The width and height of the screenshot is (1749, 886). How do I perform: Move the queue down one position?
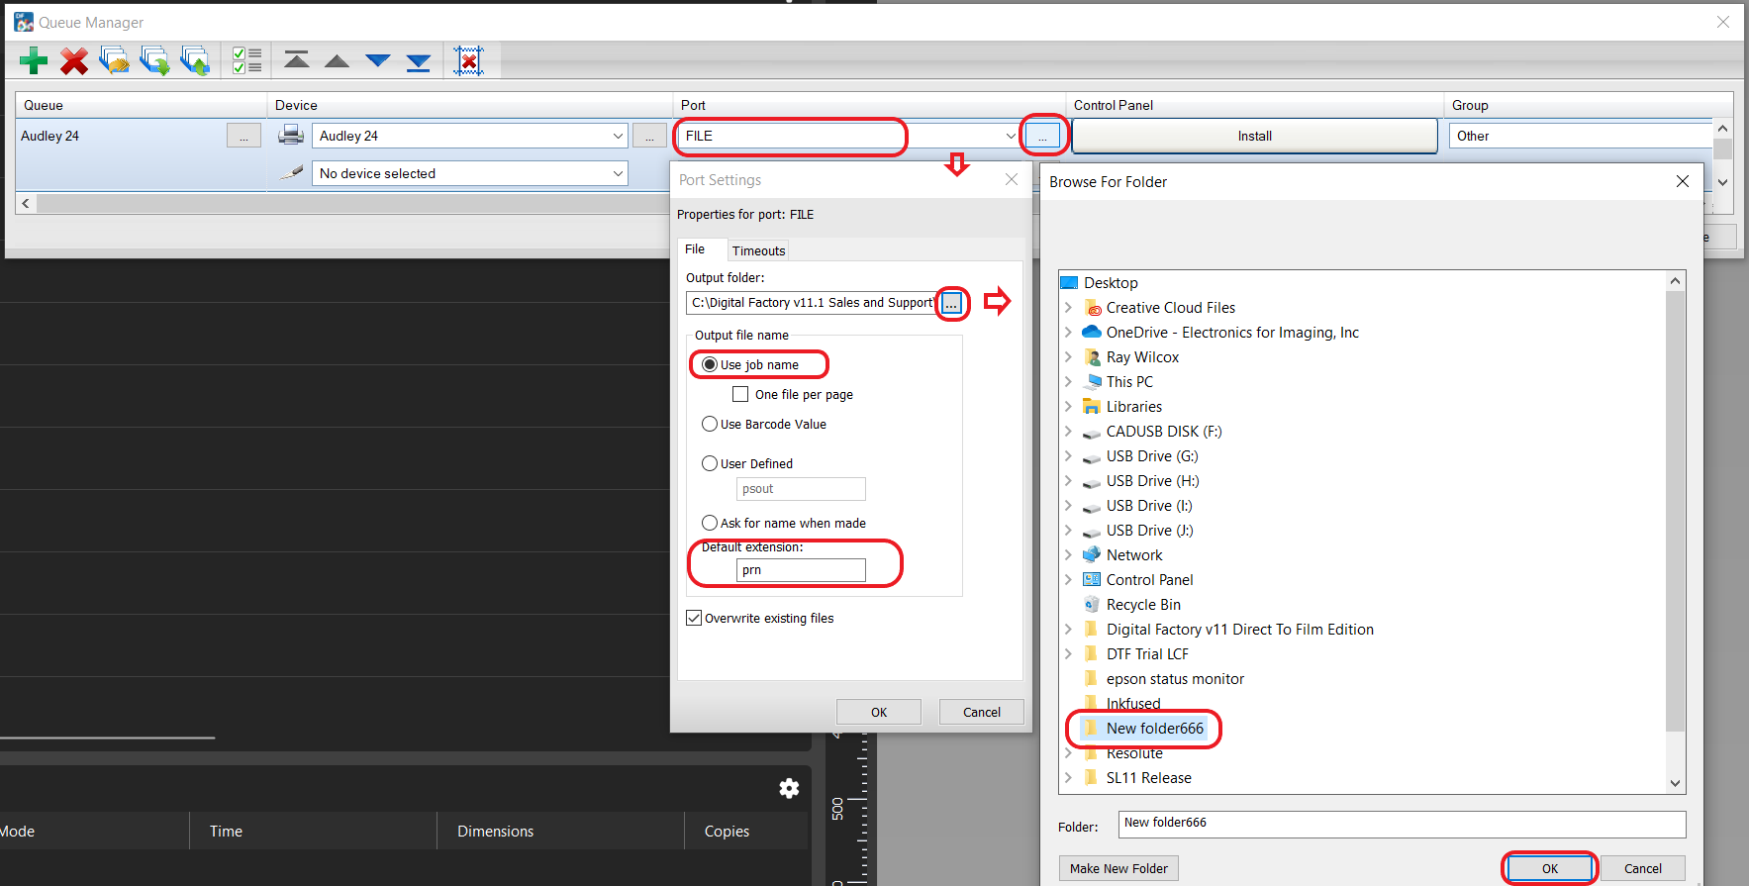[378, 61]
